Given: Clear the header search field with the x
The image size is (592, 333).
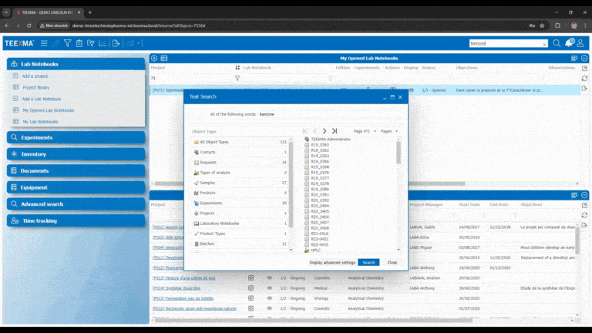Looking at the screenshot, I should (544, 44).
